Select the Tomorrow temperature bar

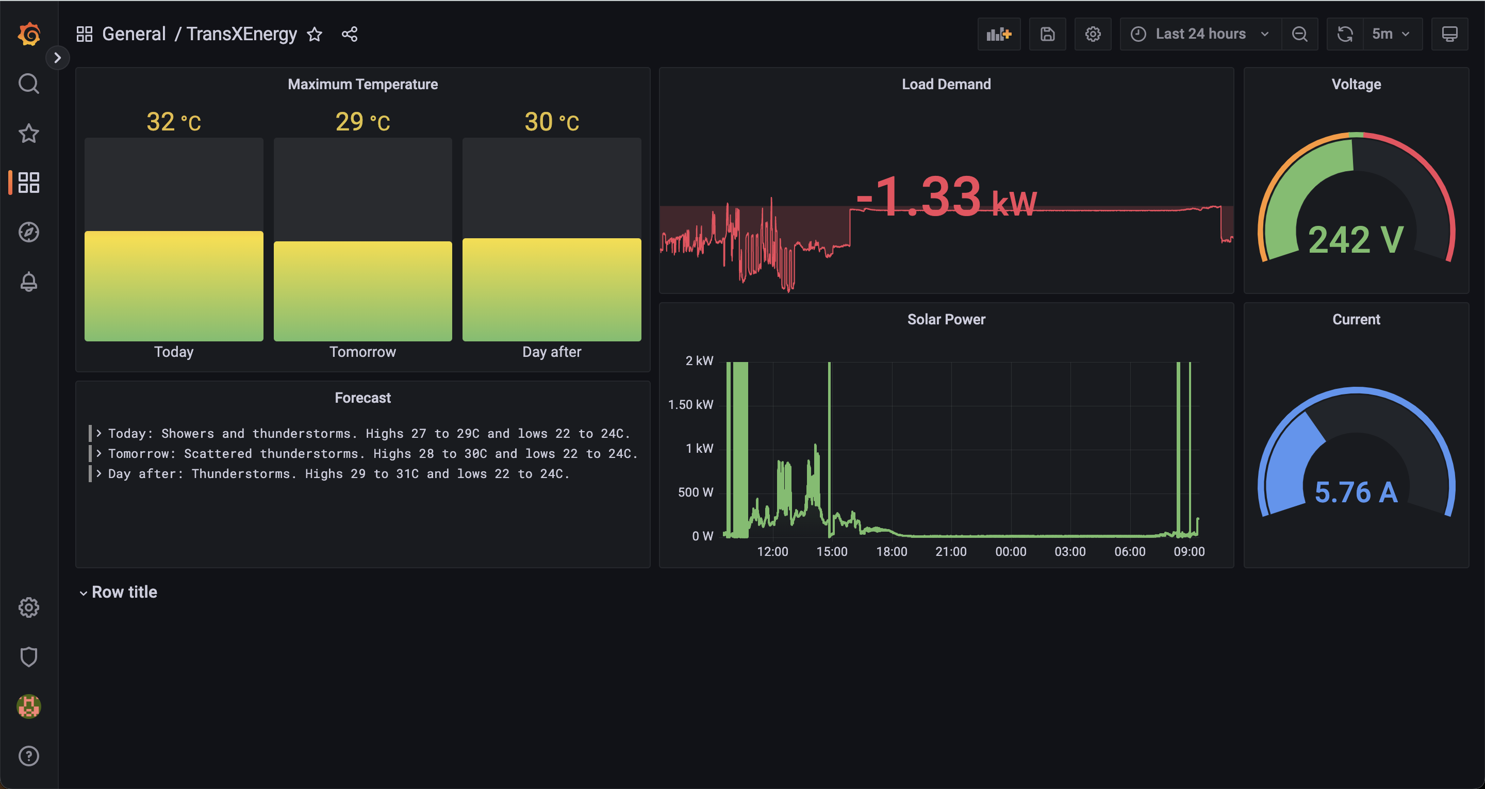(x=362, y=291)
